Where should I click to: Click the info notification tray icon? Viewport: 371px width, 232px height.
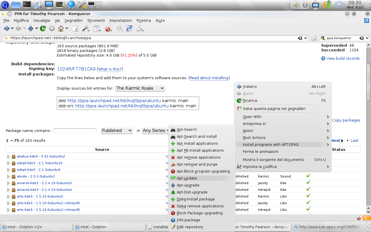[x=305, y=5]
